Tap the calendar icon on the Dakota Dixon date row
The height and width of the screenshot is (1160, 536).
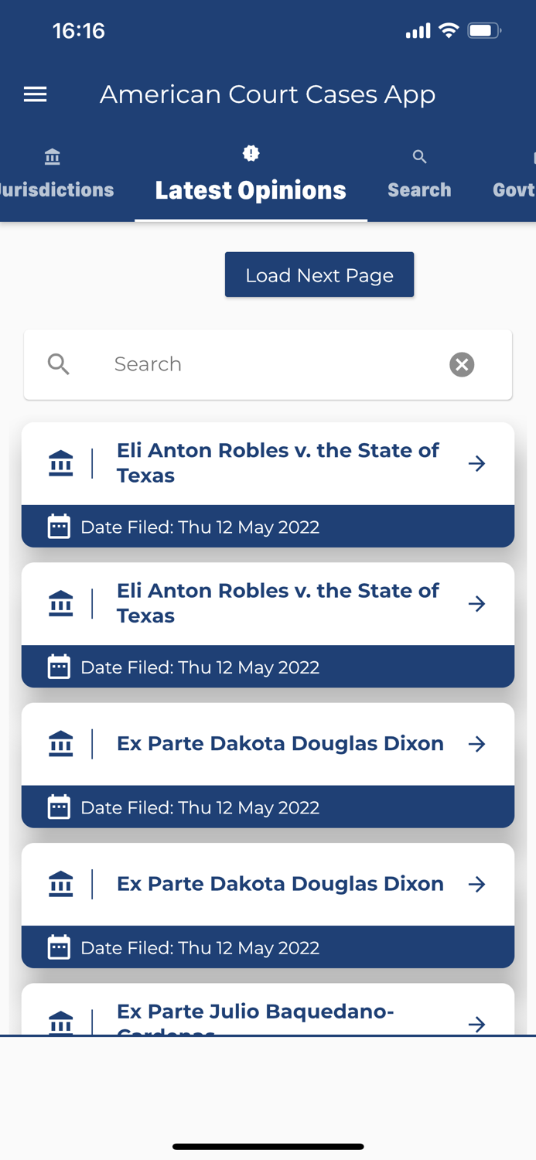tap(59, 807)
